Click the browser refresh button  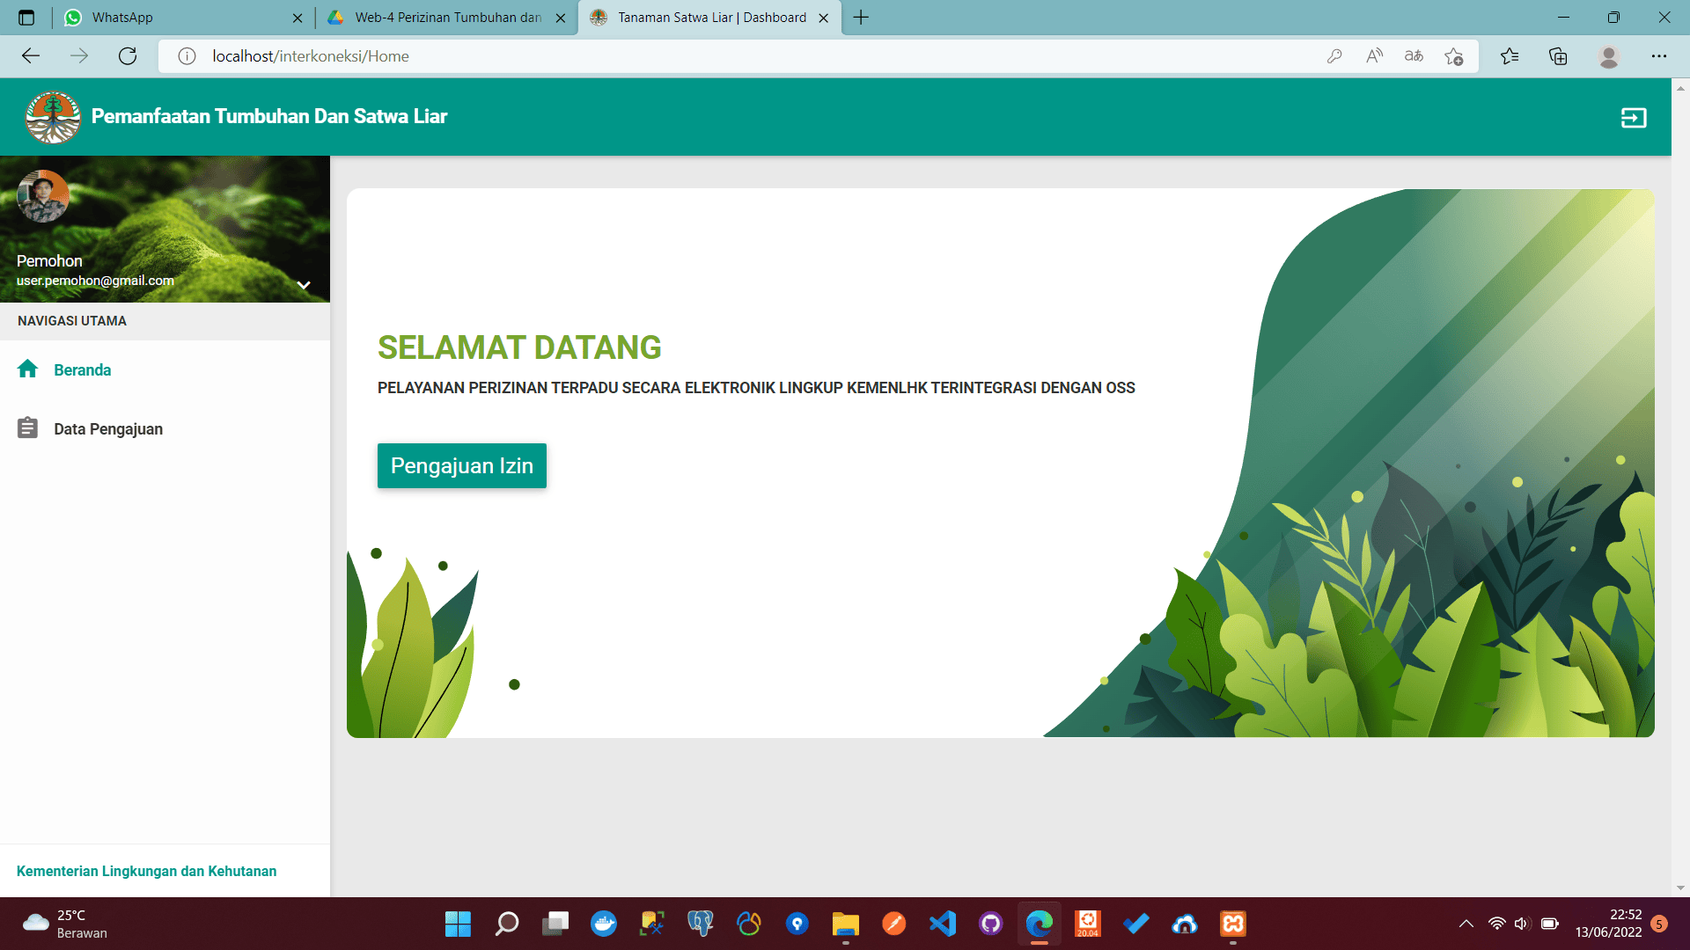pyautogui.click(x=128, y=56)
